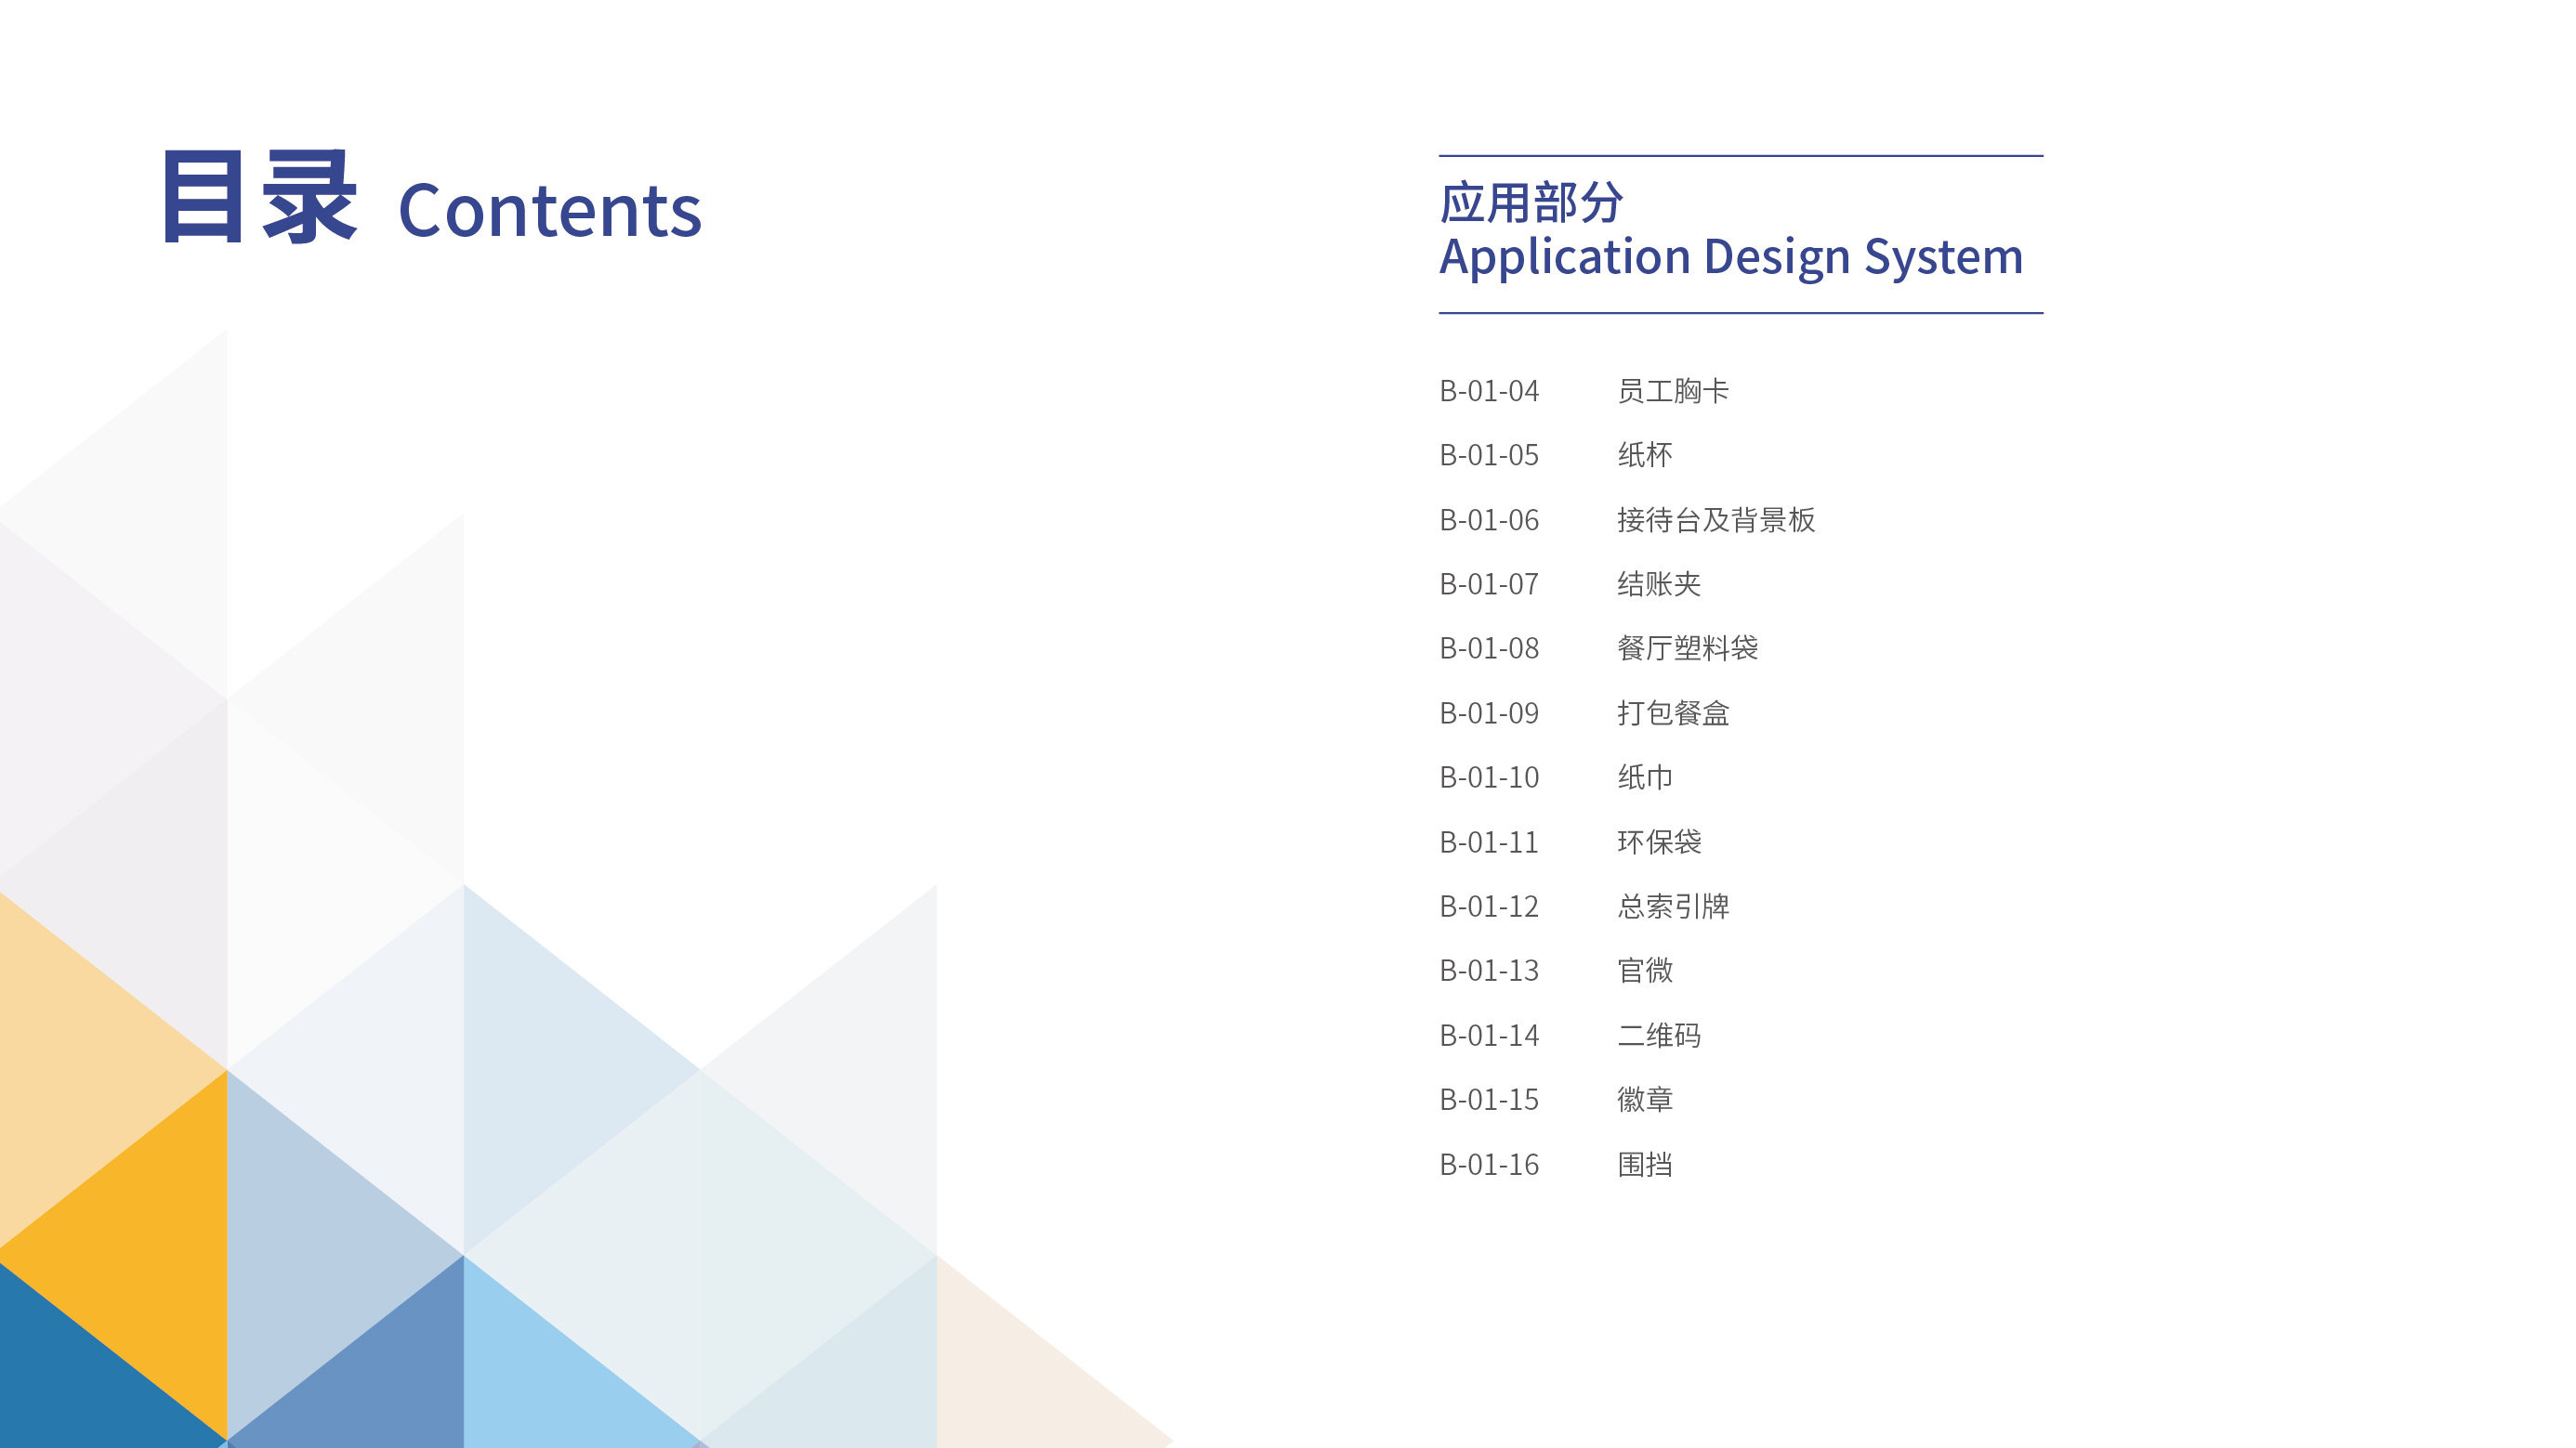Viewport: 2576px width, 1448px height.
Task: Click the 目录 Contents title
Action: [x=432, y=197]
